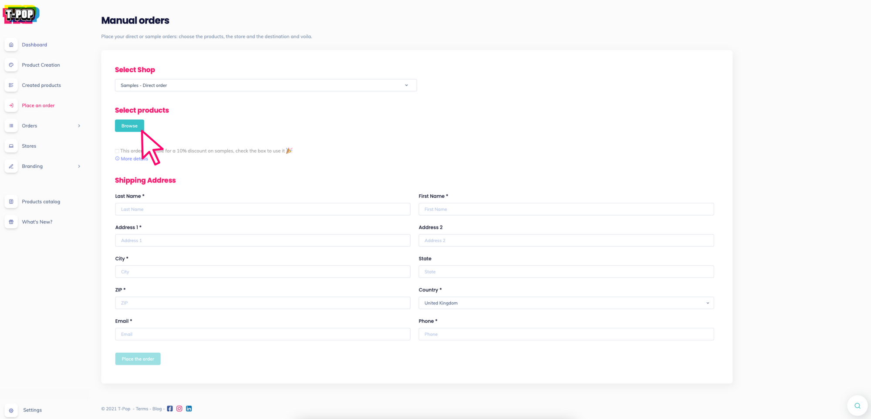Go to Created products in sidebar
Image resolution: width=871 pixels, height=419 pixels.
point(41,85)
